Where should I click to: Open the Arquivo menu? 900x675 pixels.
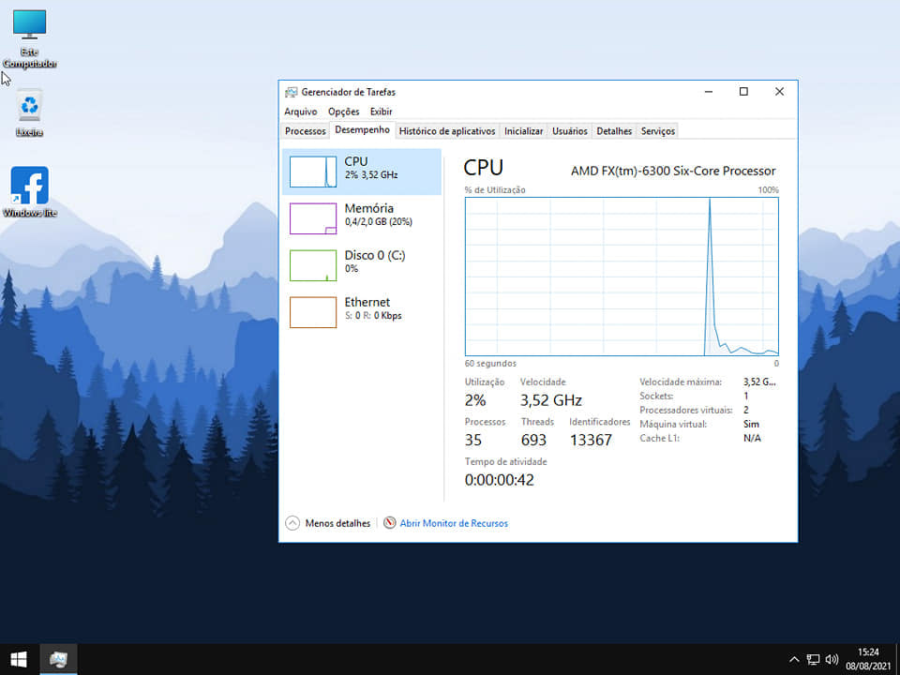point(300,112)
